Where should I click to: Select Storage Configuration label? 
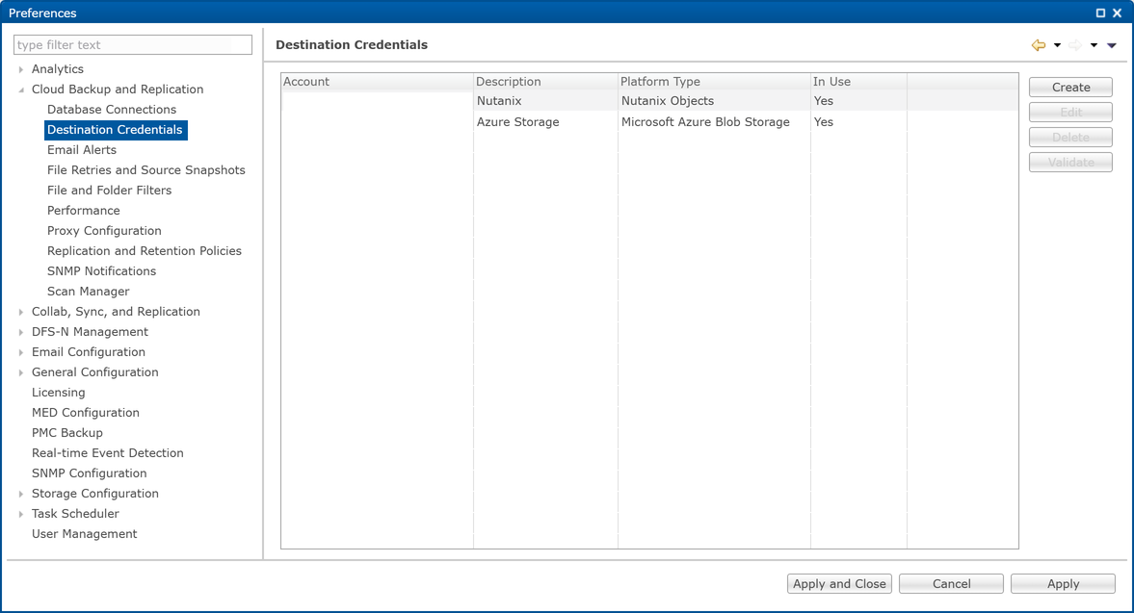(x=94, y=494)
